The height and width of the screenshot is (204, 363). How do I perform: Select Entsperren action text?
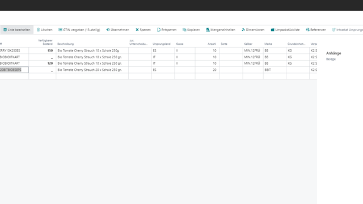(169, 30)
